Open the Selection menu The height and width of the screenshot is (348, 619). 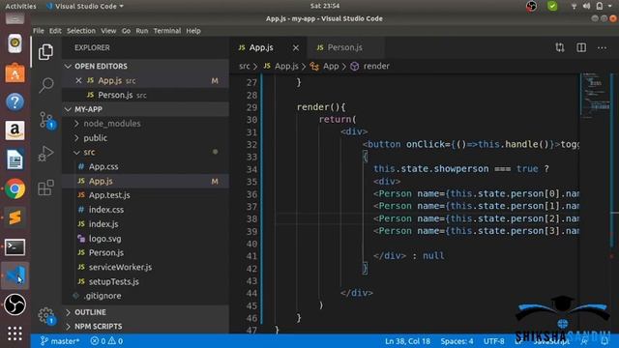(81, 31)
